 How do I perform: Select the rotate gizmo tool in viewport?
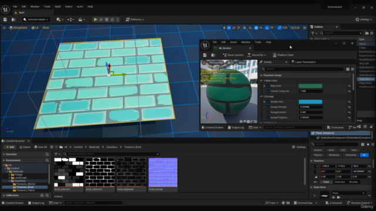point(234,28)
